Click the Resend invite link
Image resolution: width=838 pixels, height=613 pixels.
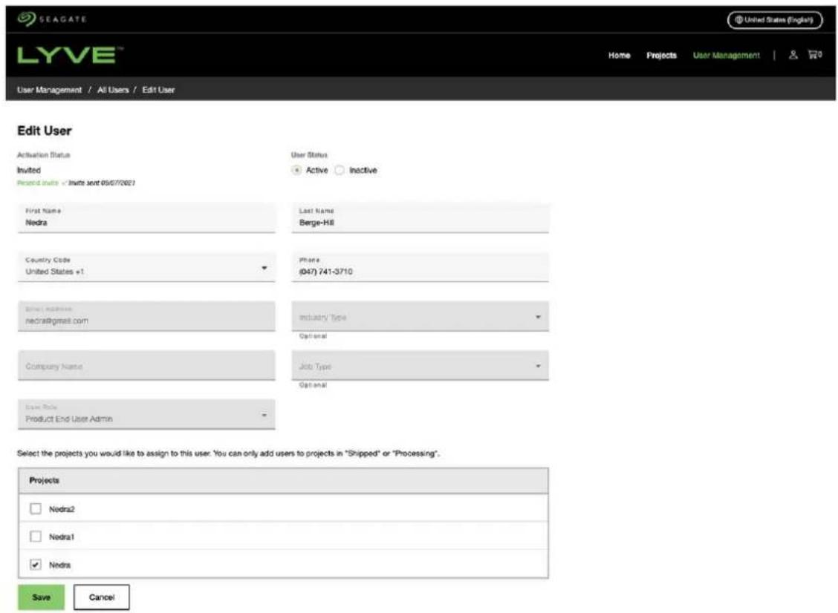point(37,183)
